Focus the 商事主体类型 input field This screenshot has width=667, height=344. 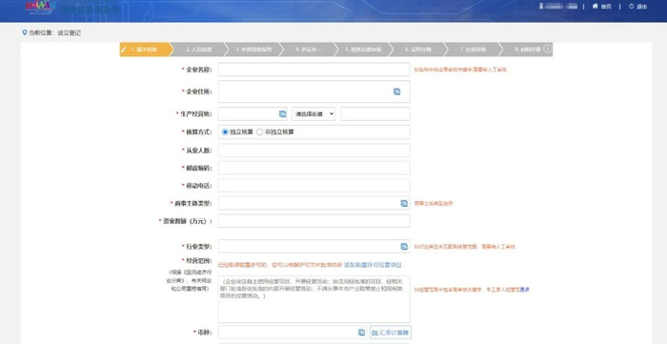(313, 203)
